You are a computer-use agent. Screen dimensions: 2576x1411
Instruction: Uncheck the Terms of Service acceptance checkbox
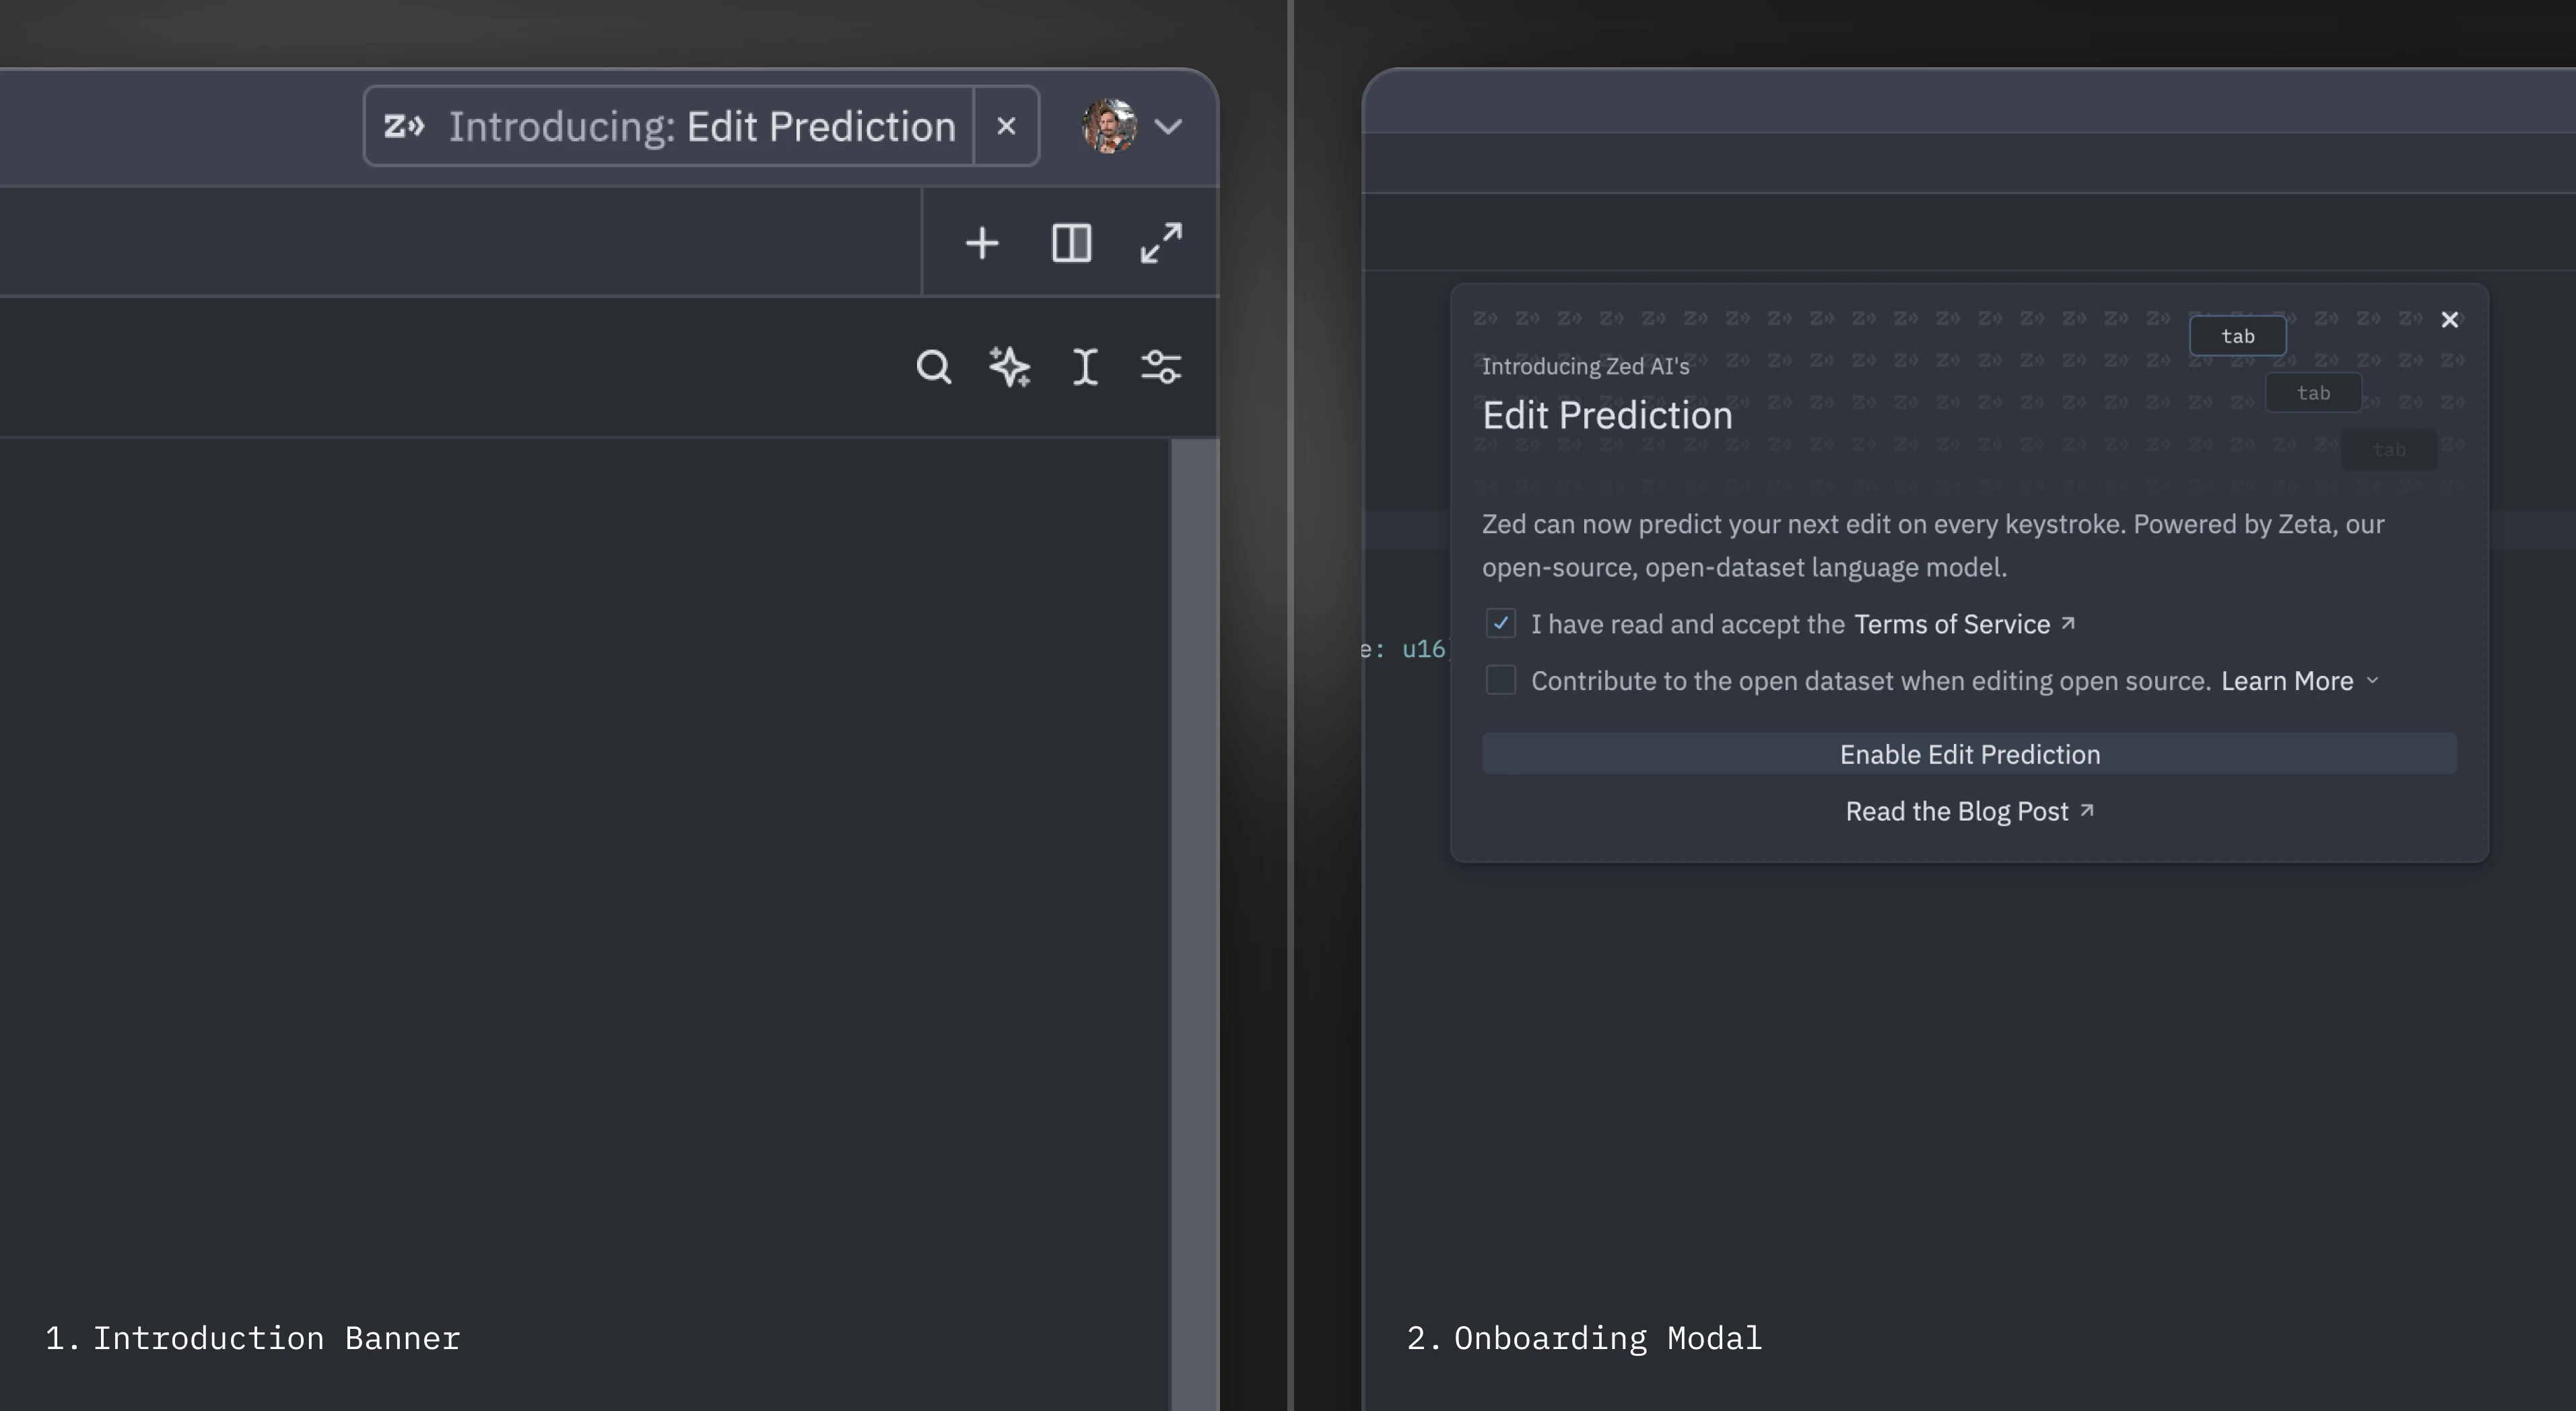[1500, 623]
